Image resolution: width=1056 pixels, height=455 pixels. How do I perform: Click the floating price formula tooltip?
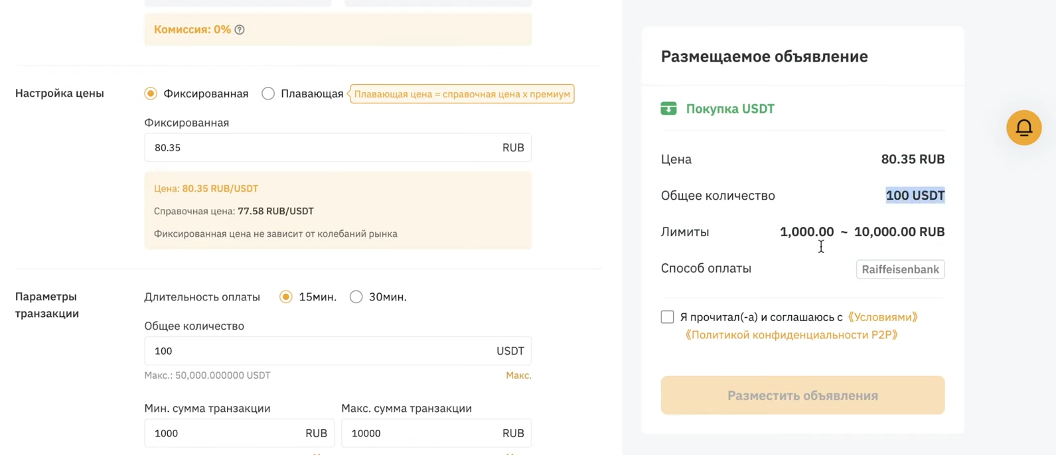coord(462,94)
